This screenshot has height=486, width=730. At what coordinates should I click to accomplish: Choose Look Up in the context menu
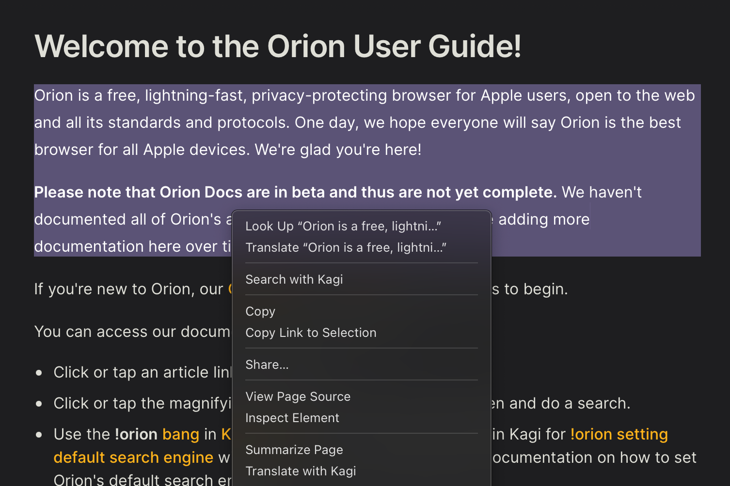click(x=343, y=226)
